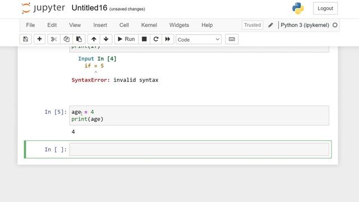Paste cells below icon
The width and height of the screenshot is (359, 202).
[79, 39]
